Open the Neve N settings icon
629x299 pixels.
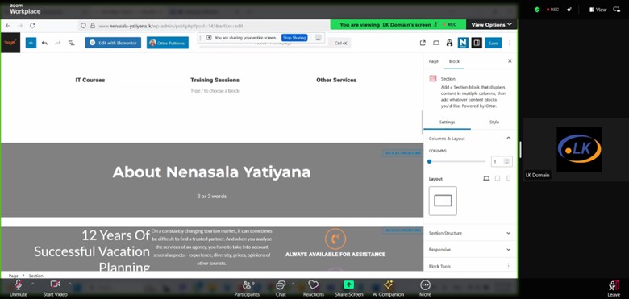click(x=463, y=43)
